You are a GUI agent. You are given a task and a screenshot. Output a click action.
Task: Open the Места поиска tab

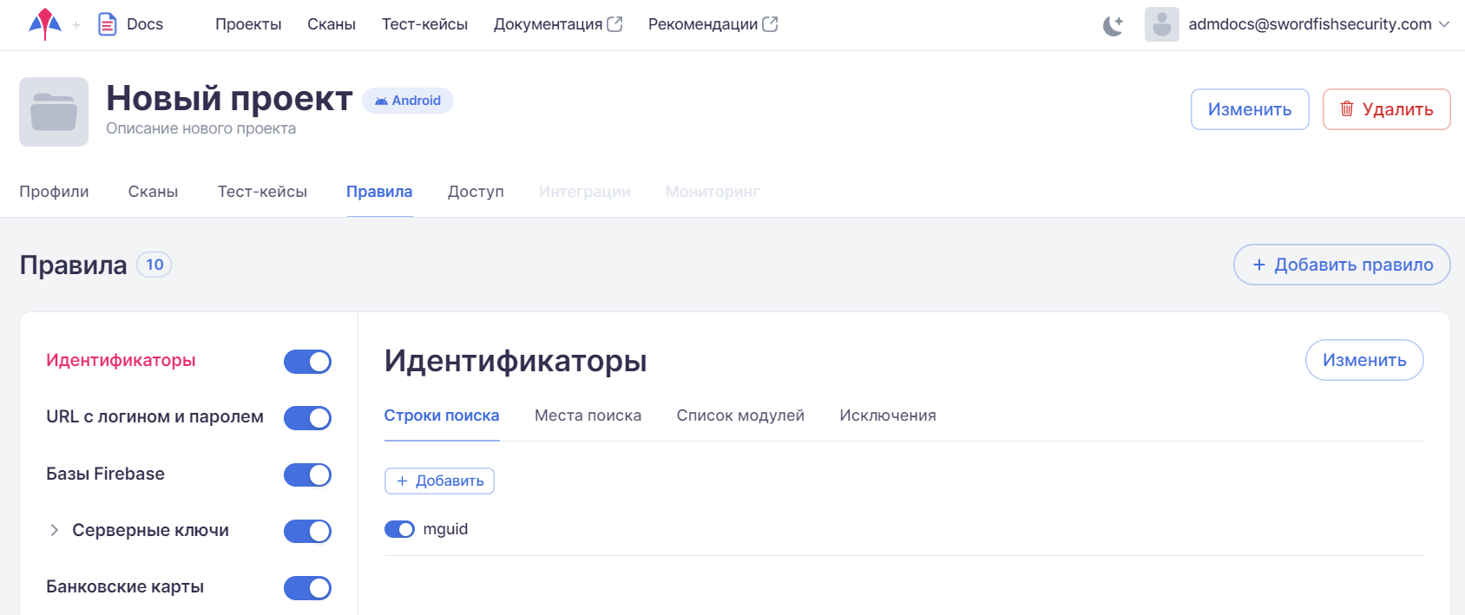click(588, 415)
